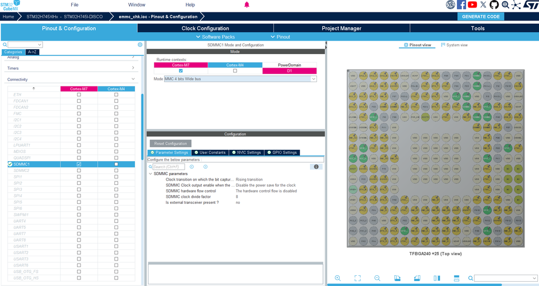Open categories settings gear icon
Screen dimensions: 539x286
tap(140, 44)
